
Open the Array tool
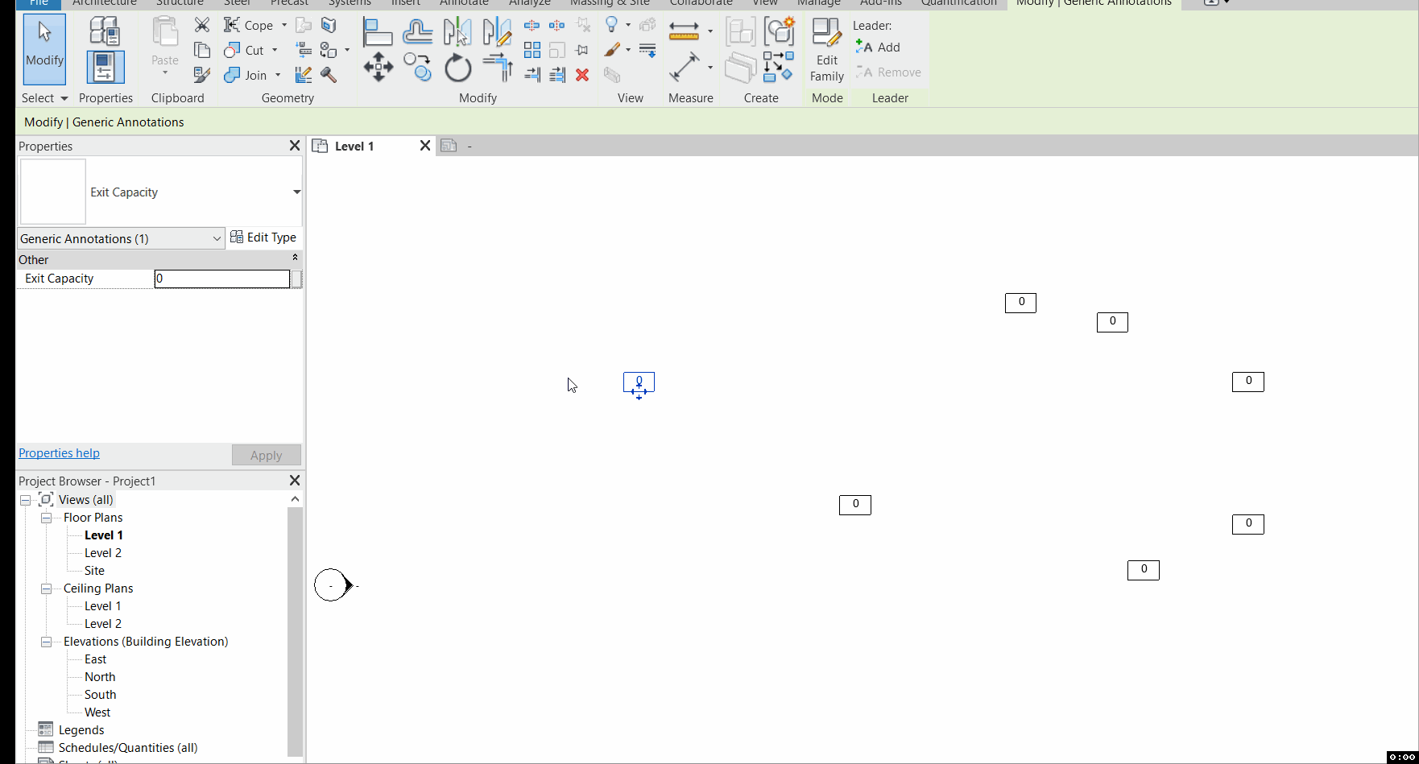pyautogui.click(x=532, y=50)
